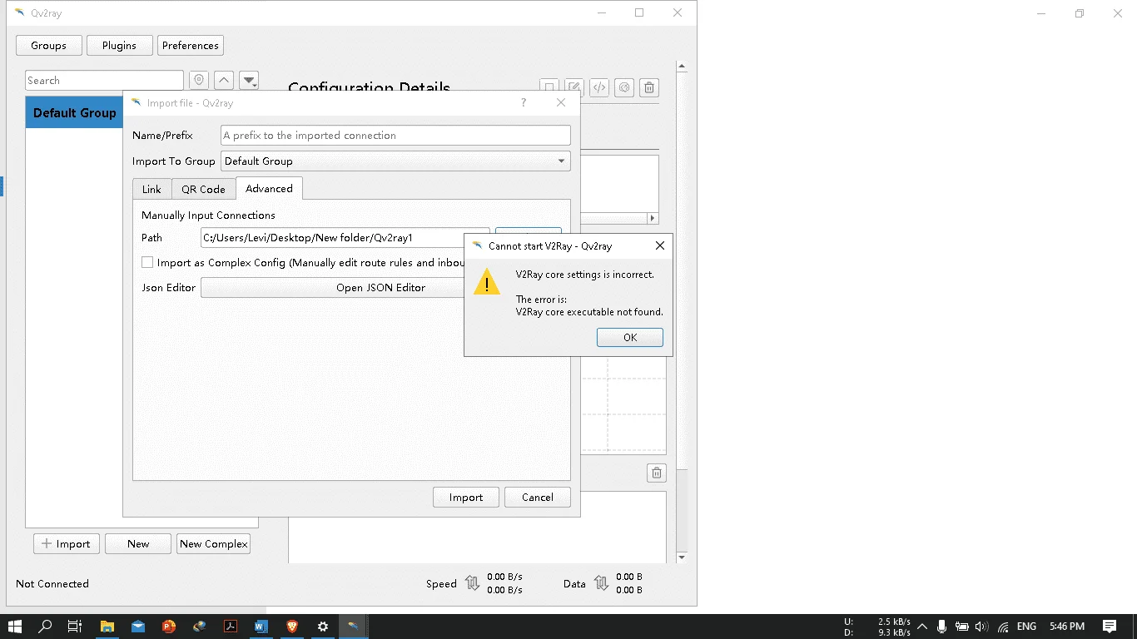
Task: Open the Groups button in Qv2ray
Action: point(49,46)
